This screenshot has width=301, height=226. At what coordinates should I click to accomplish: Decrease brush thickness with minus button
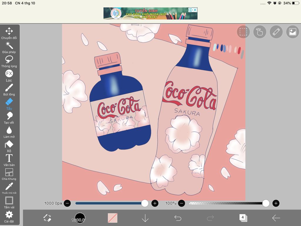67,203
